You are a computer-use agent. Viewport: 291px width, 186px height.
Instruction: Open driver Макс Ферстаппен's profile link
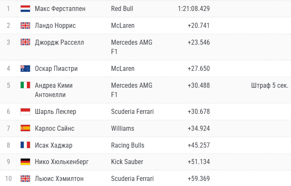(x=60, y=8)
